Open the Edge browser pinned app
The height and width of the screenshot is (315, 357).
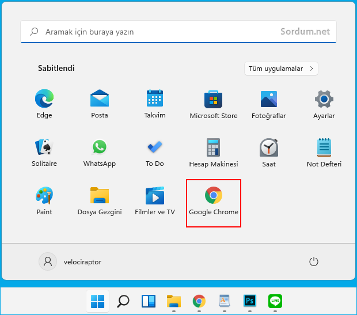coord(44,104)
